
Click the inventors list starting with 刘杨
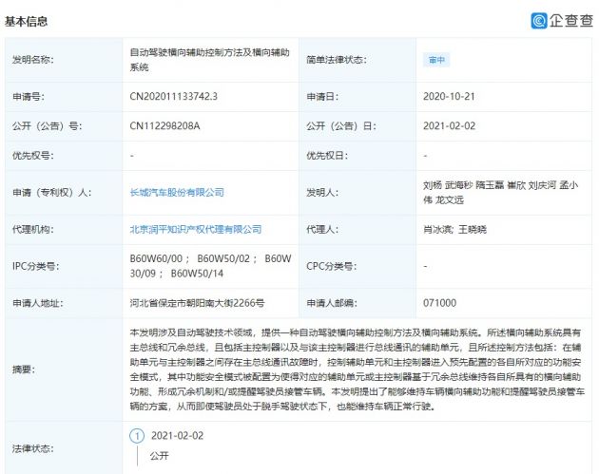pyautogui.click(x=500, y=192)
